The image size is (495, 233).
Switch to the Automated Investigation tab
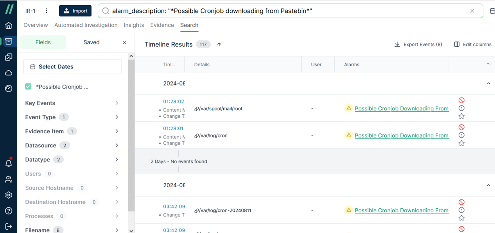point(86,25)
